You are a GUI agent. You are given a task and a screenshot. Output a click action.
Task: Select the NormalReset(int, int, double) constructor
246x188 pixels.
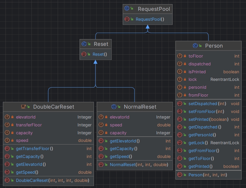coord(135,165)
